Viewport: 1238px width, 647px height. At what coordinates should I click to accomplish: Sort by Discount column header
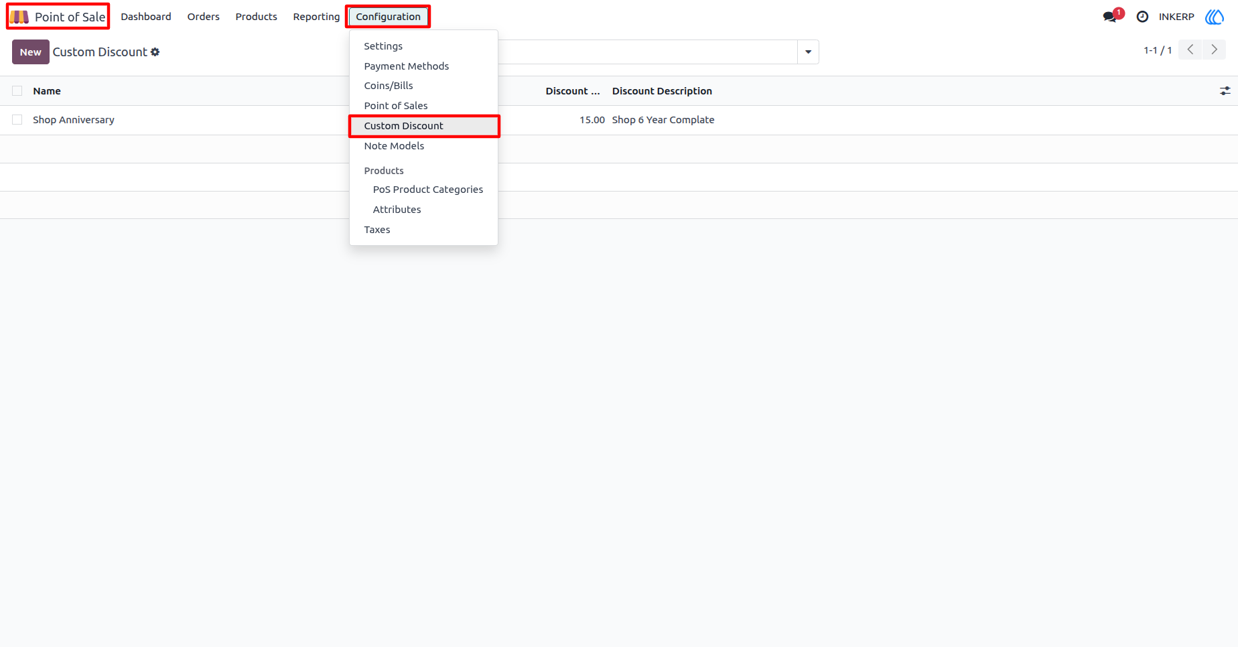(x=573, y=91)
